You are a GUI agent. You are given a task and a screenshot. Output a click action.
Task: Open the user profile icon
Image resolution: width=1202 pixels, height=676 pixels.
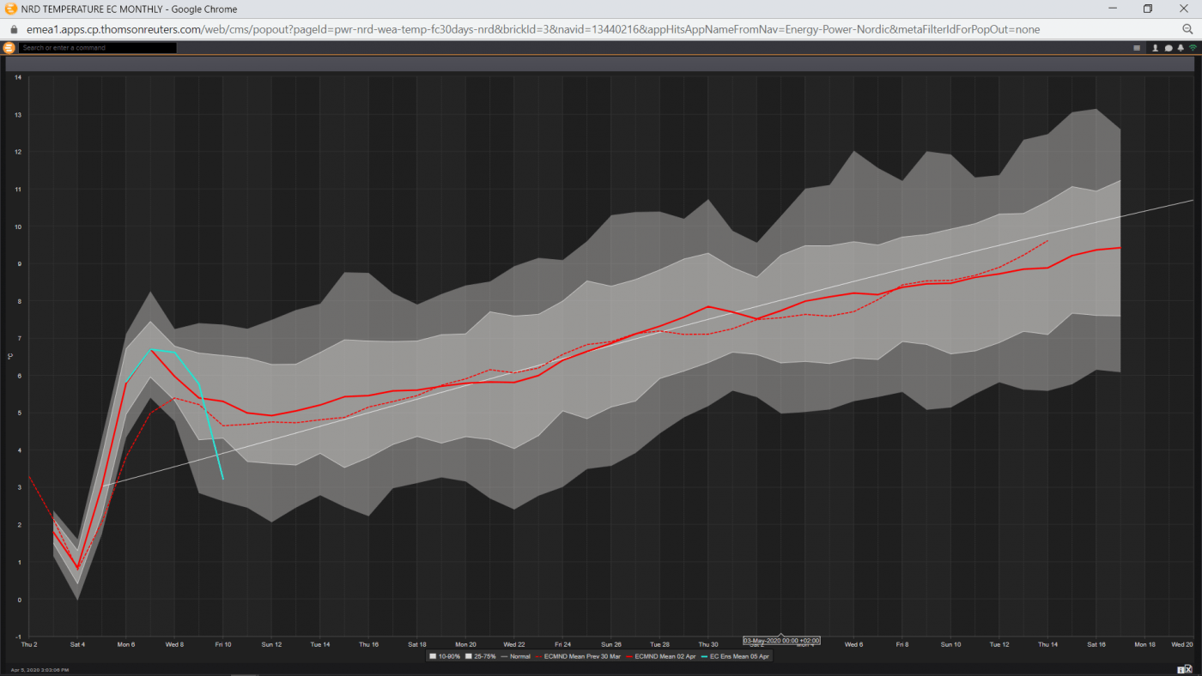[x=1156, y=48]
